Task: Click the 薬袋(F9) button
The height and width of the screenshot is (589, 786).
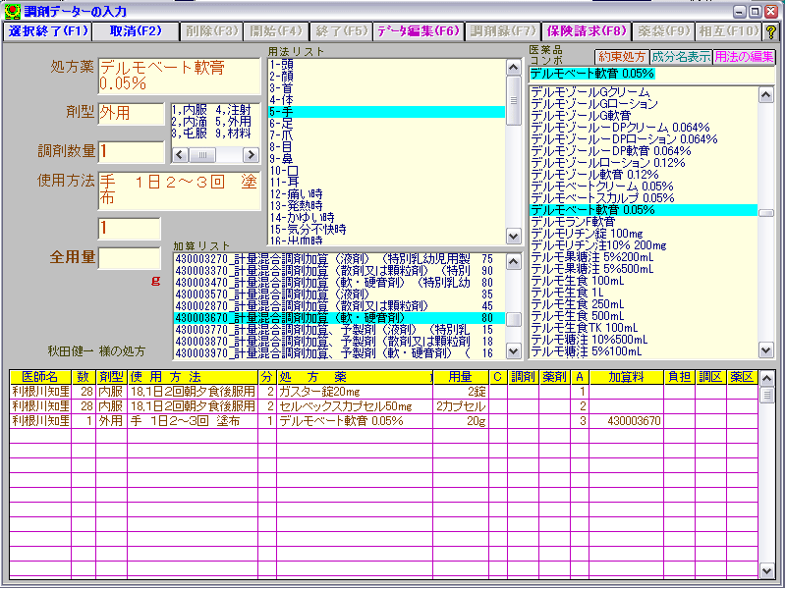Action: [664, 31]
